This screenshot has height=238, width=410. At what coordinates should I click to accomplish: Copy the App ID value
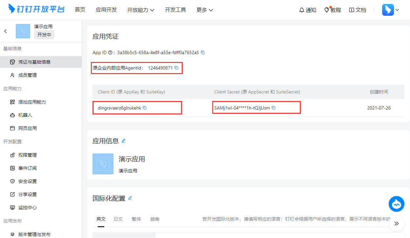203,52
